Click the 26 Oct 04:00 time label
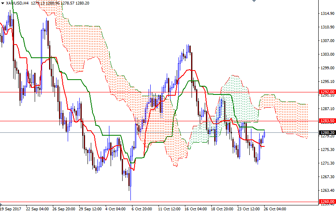This screenshot has width=336, height=212. [275, 209]
